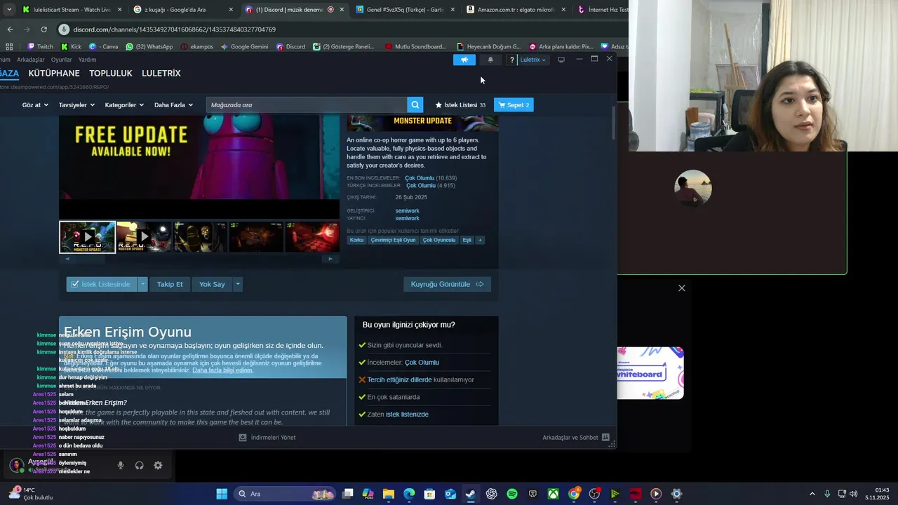Click the Steam help question mark
This screenshot has height=505, width=898.
click(x=512, y=60)
